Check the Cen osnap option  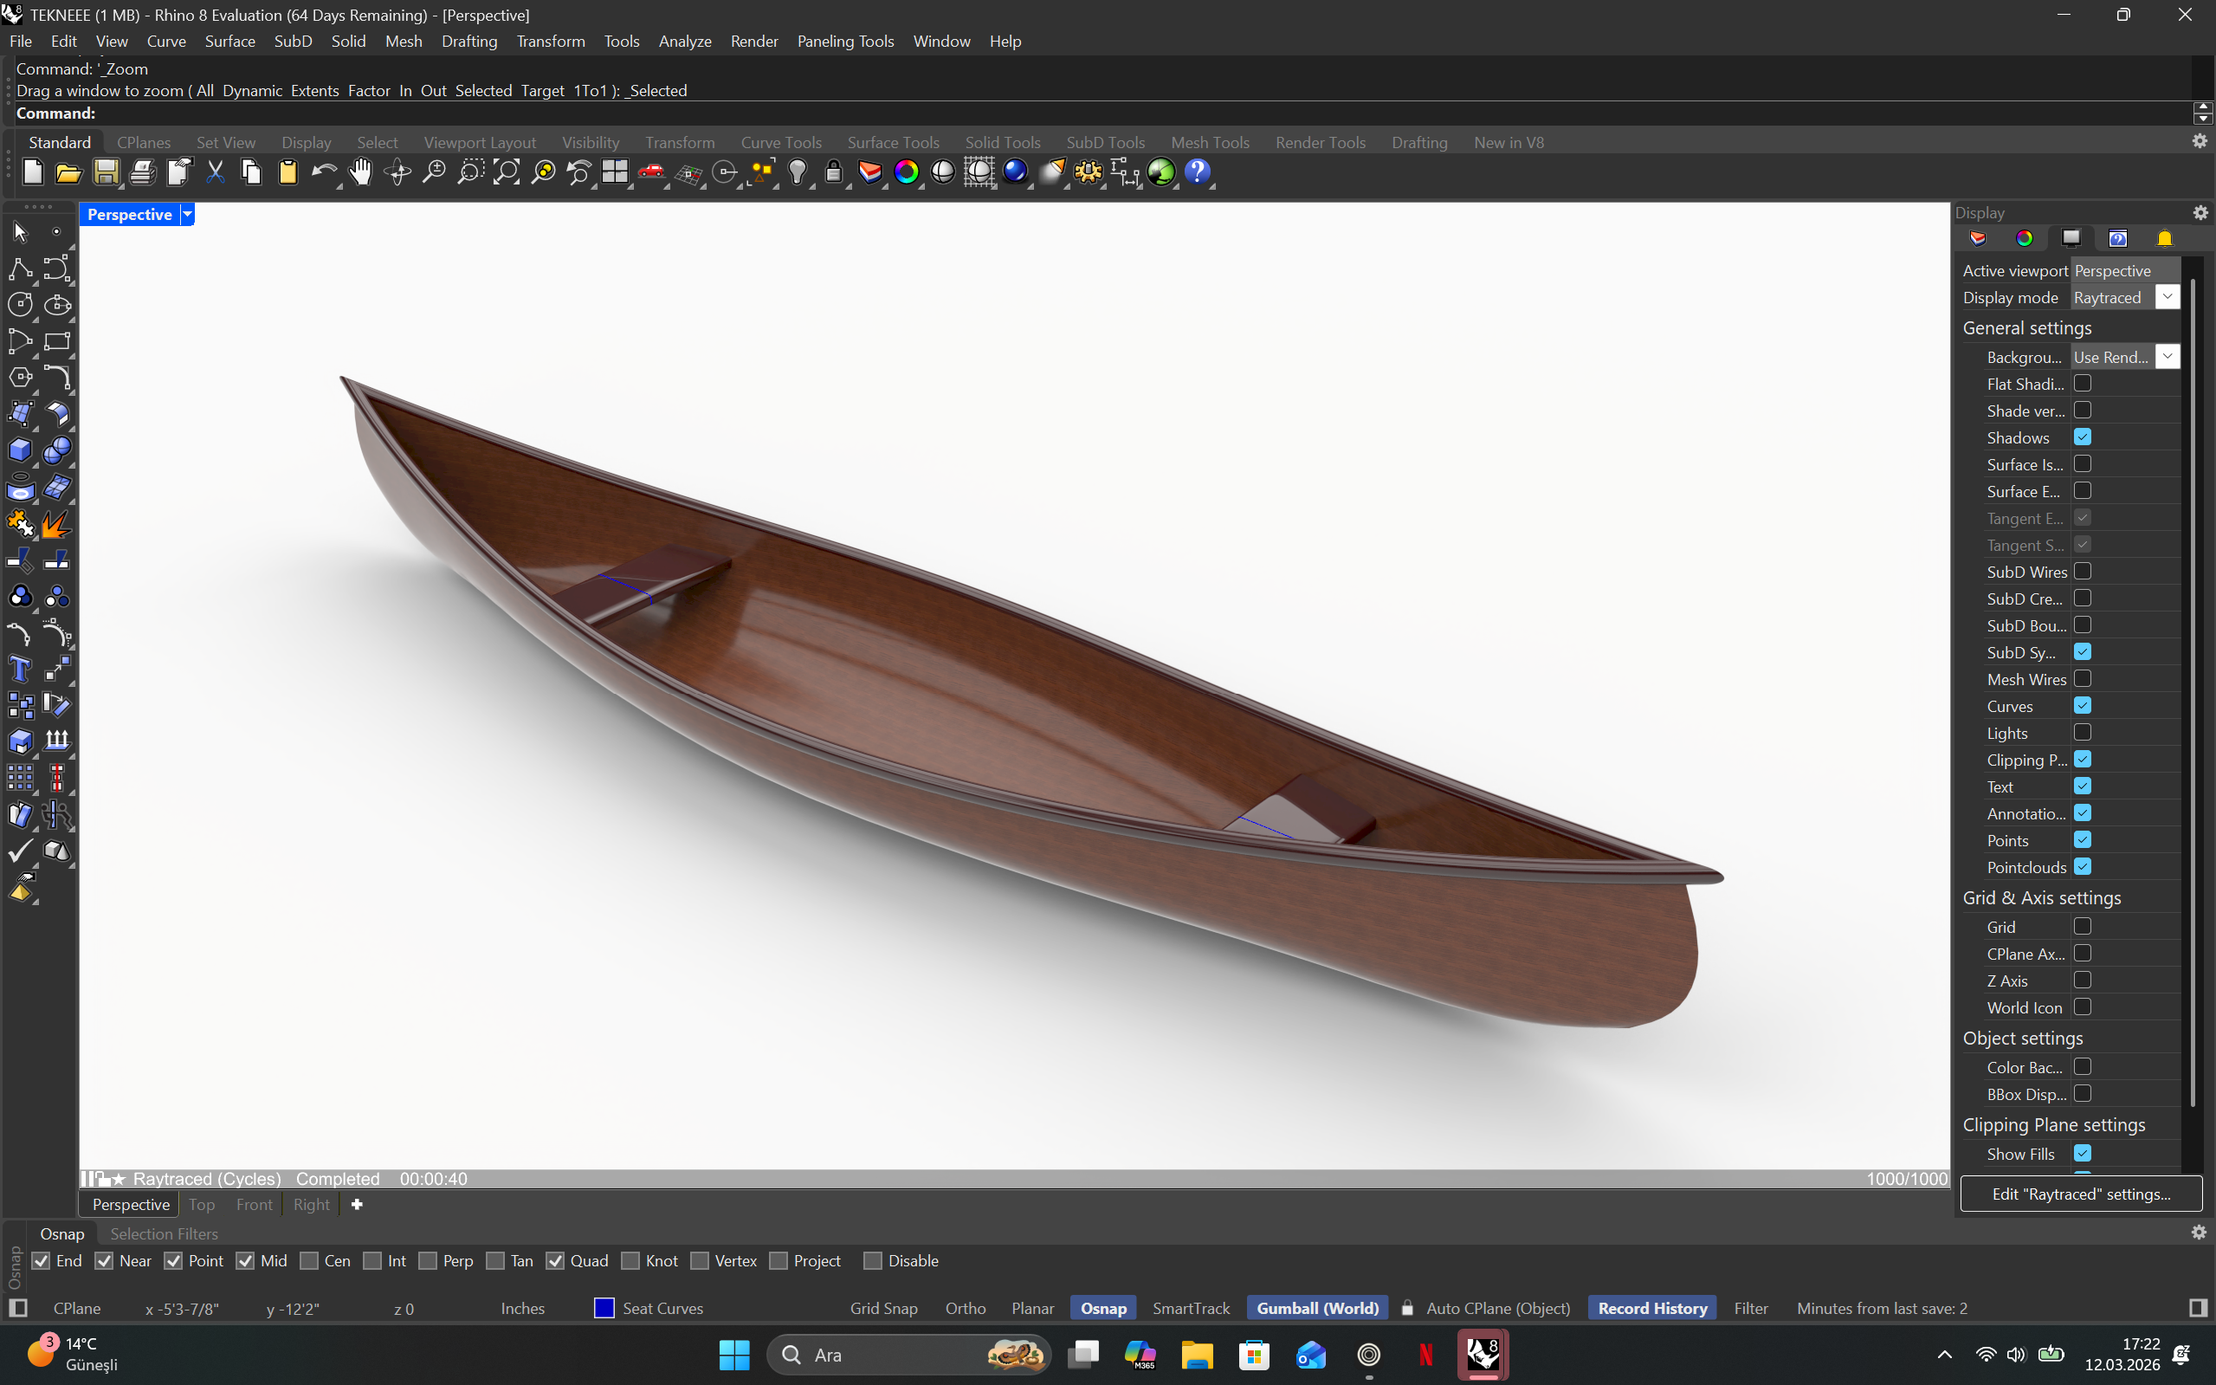point(309,1260)
